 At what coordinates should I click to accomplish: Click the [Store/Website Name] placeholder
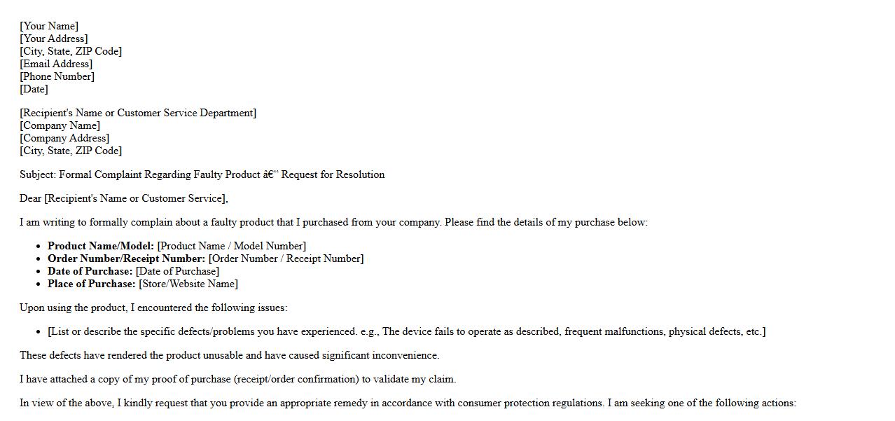point(188,284)
